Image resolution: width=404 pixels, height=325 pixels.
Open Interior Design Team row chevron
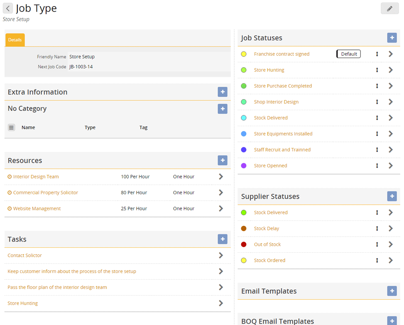[221, 177]
